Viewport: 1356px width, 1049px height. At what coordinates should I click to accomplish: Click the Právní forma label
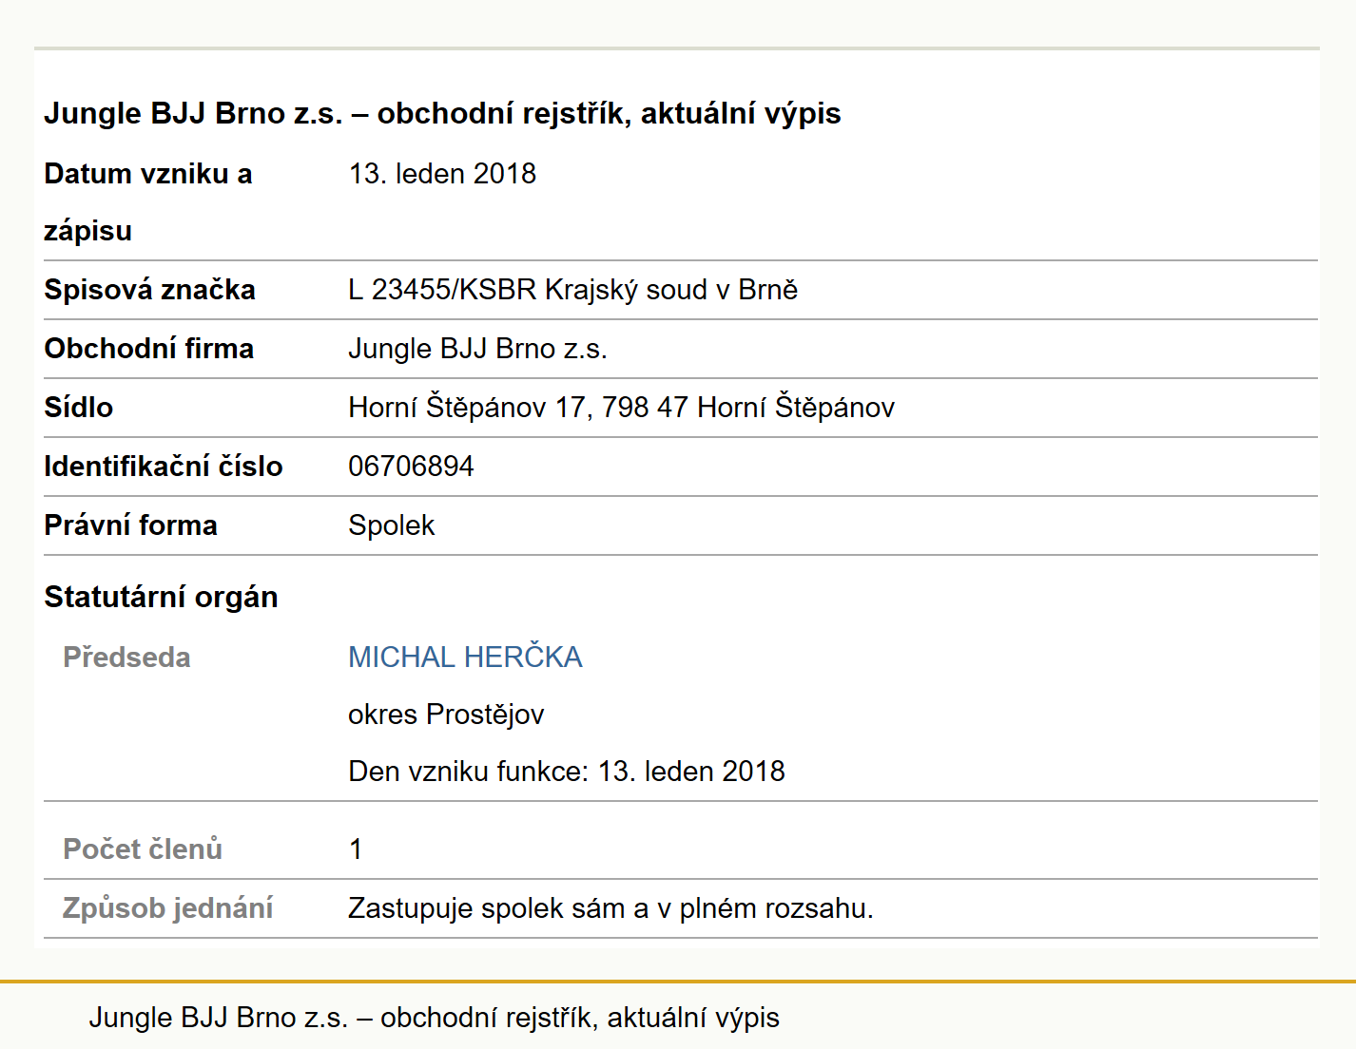click(x=131, y=525)
